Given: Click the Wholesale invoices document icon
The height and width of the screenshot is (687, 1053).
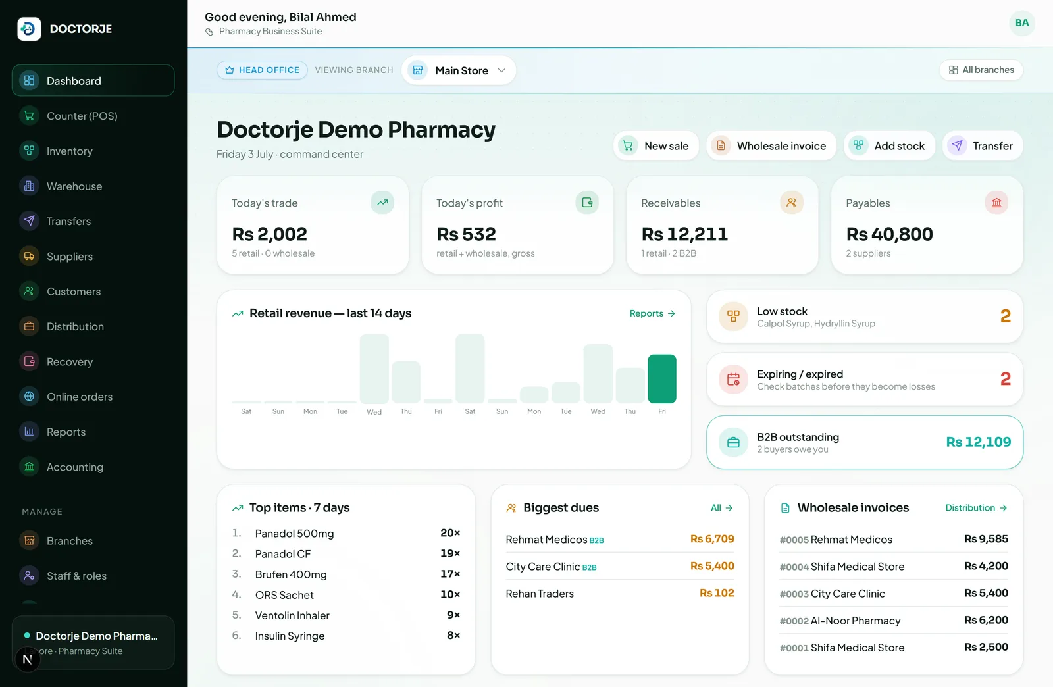Looking at the screenshot, I should point(785,508).
